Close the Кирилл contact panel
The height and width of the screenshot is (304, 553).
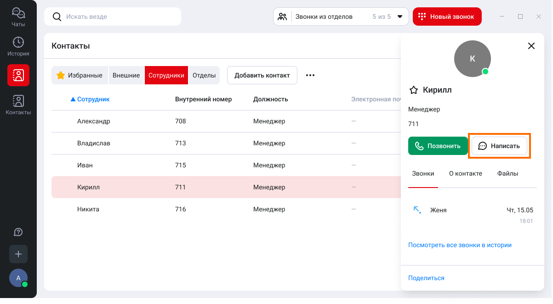531,46
